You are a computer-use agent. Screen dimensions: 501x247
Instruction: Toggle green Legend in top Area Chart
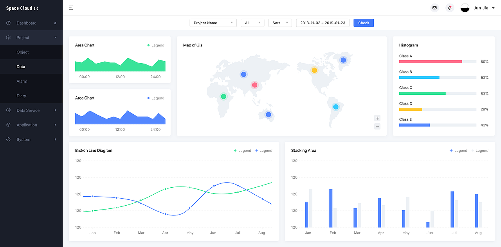tap(156, 45)
